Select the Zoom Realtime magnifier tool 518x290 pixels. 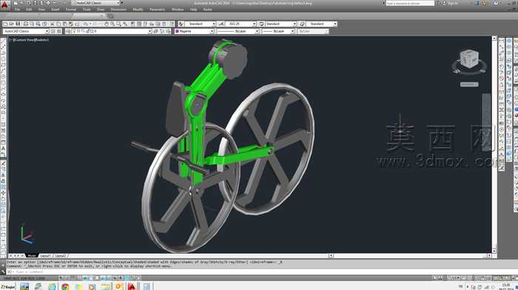pyautogui.click(x=112, y=24)
